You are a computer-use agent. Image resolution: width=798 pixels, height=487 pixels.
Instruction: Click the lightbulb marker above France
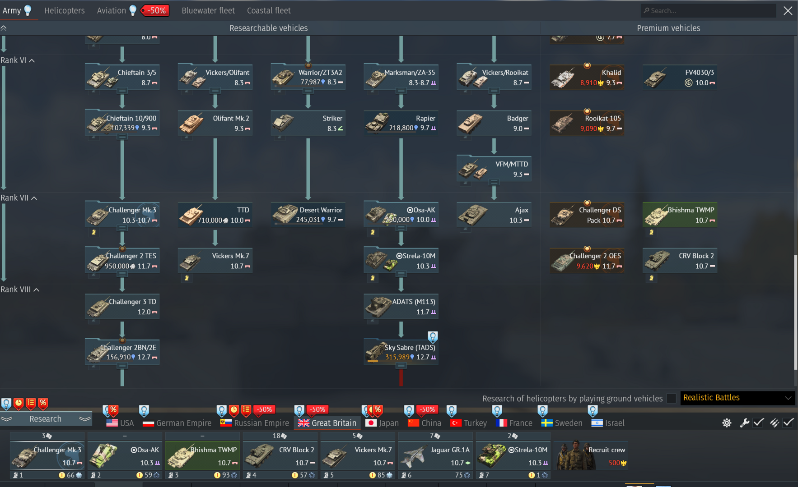click(x=497, y=410)
